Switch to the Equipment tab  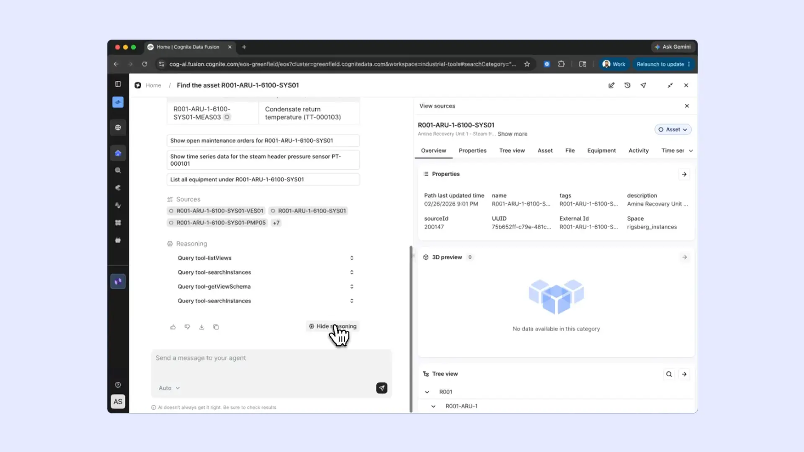coord(601,151)
